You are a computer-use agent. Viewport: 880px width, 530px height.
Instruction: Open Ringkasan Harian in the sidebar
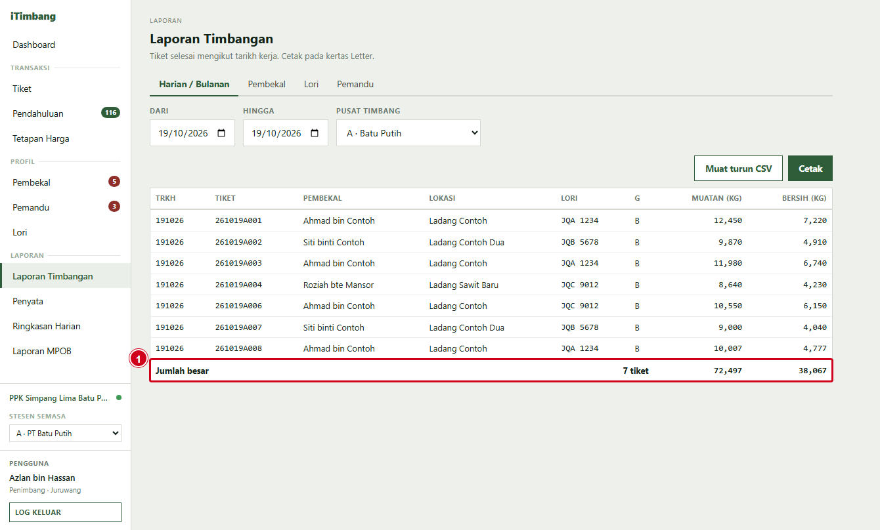66,327
